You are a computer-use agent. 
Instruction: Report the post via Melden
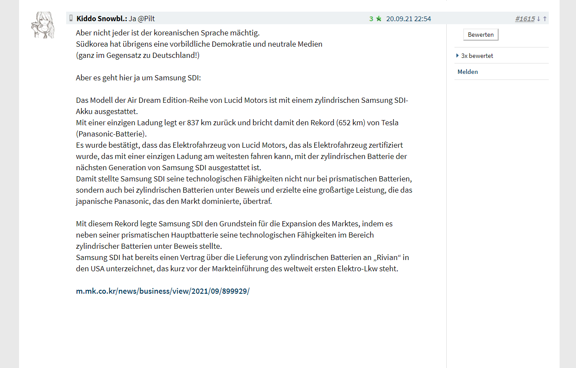[x=467, y=72]
